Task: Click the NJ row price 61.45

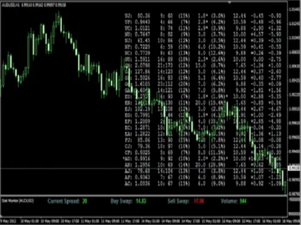Action: (144, 40)
